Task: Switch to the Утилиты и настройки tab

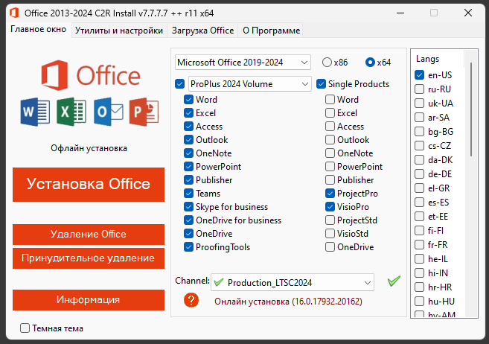Action: [x=119, y=31]
